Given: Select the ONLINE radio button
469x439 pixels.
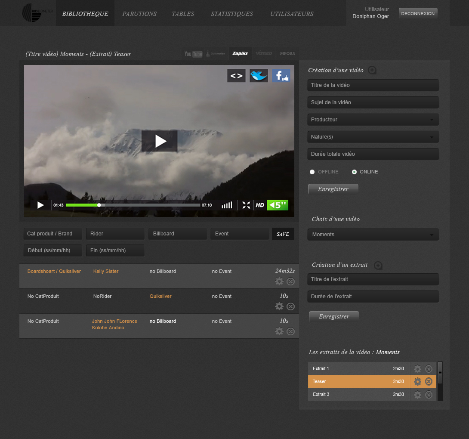Looking at the screenshot, I should point(354,172).
